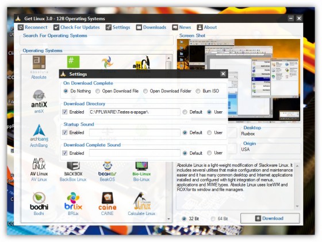
Task: Toggle Download Complete Sound Enabled checkbox
Action: tap(65, 153)
